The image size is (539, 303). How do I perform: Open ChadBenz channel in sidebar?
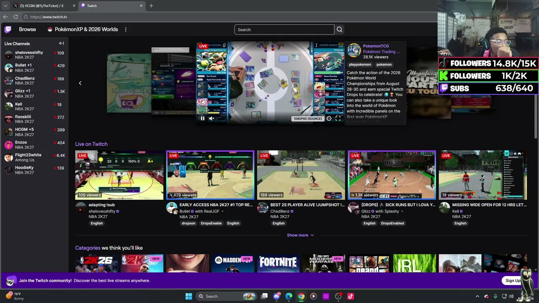pos(34,81)
